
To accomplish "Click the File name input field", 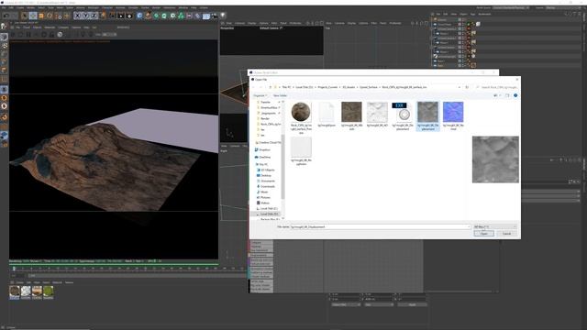I will (381, 226).
